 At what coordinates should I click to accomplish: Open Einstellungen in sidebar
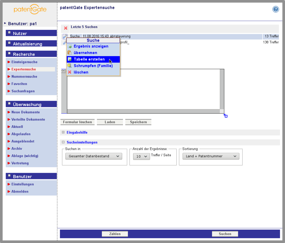tap(23, 184)
